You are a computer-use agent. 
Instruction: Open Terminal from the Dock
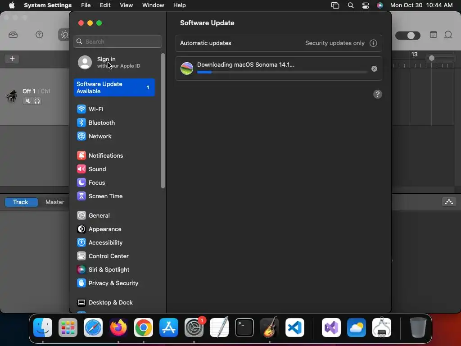pos(244,328)
